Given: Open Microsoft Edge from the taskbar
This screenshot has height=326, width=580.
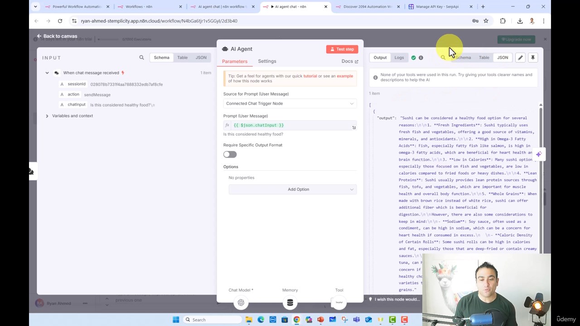Looking at the screenshot, I should click(x=261, y=320).
